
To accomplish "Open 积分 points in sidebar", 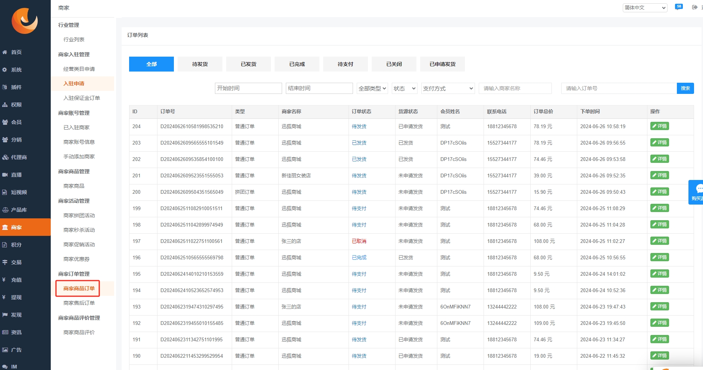I will 25,245.
